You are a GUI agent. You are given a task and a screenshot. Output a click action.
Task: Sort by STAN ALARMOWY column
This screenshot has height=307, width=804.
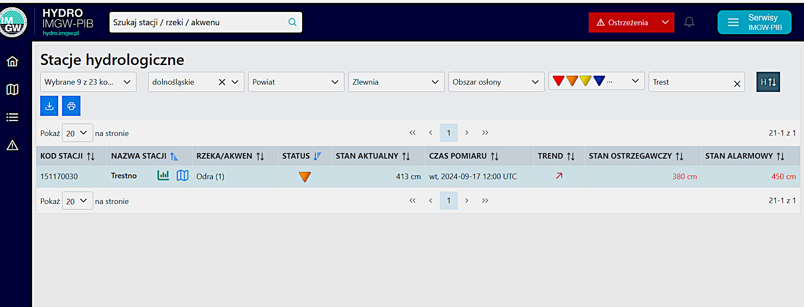pos(780,156)
